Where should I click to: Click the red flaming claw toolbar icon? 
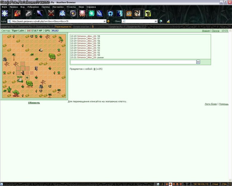pos(18,13)
